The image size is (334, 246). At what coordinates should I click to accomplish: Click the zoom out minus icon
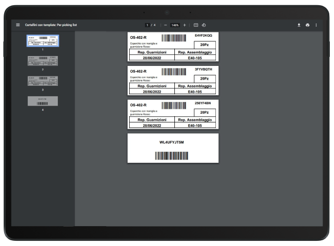click(x=165, y=25)
